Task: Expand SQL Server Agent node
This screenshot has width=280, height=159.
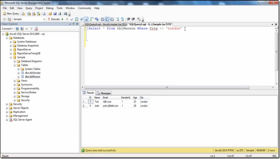Action: click(x=7, y=120)
